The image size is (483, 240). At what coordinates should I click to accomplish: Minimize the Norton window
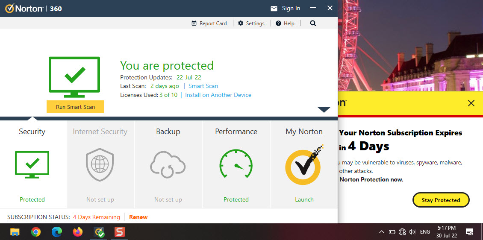312,8
